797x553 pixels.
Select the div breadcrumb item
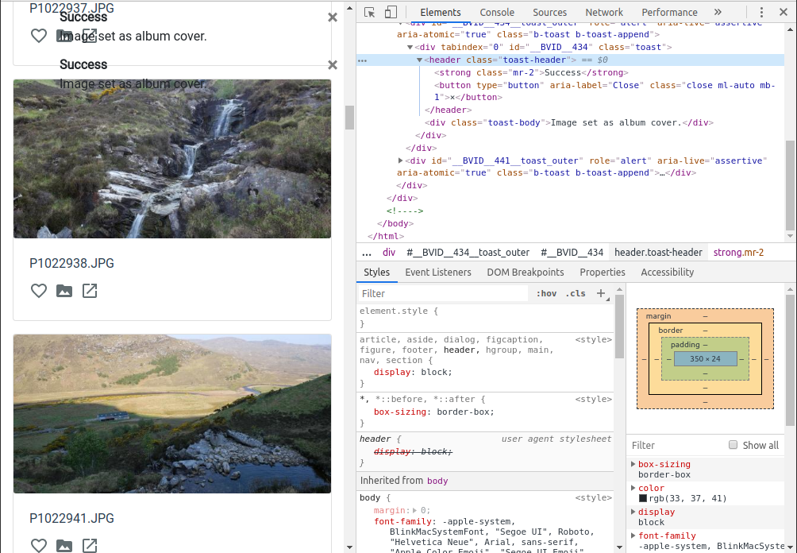pos(389,253)
